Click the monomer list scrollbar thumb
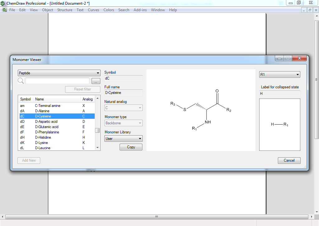The width and height of the screenshot is (319, 226). 98,130
